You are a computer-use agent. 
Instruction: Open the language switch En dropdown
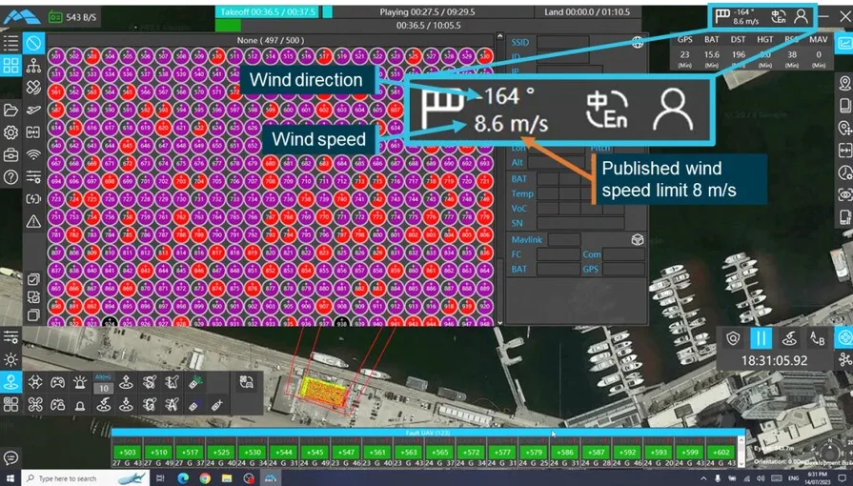(x=779, y=17)
